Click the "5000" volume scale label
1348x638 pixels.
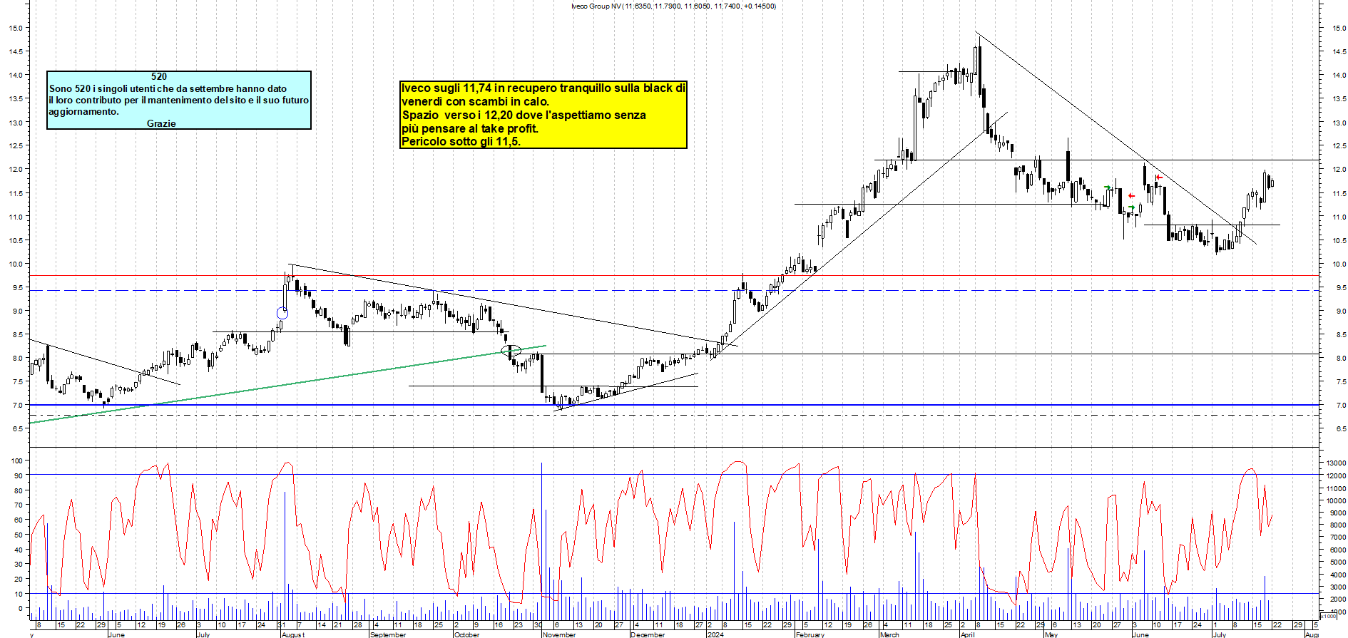1337,562
